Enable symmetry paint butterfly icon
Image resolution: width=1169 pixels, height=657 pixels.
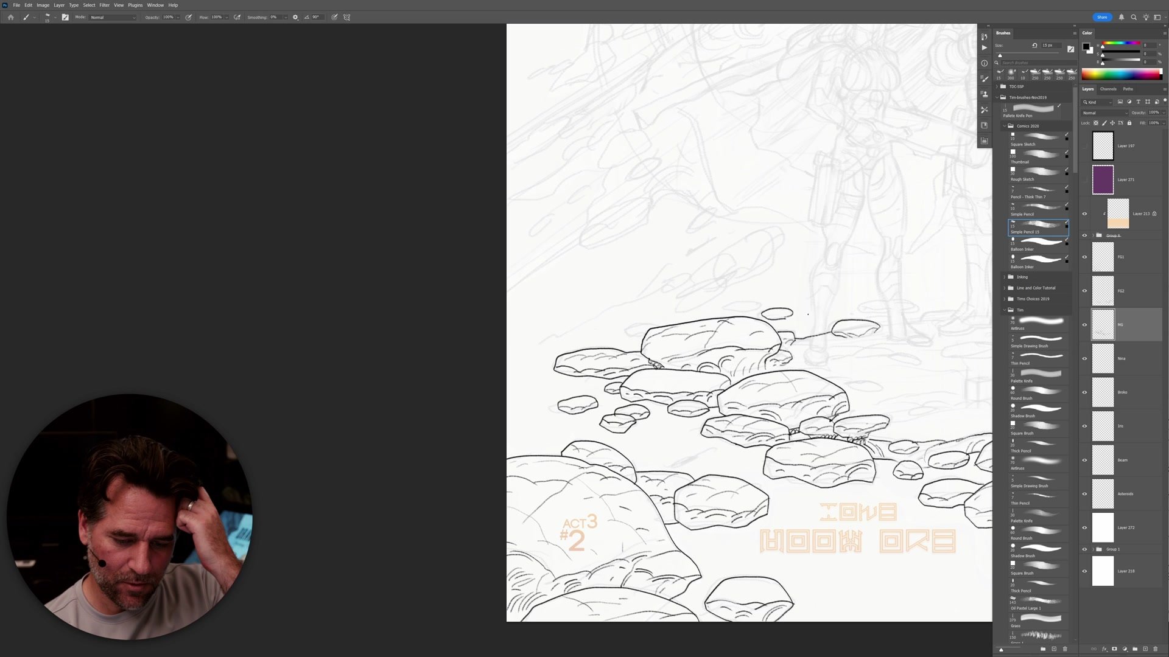click(x=347, y=17)
